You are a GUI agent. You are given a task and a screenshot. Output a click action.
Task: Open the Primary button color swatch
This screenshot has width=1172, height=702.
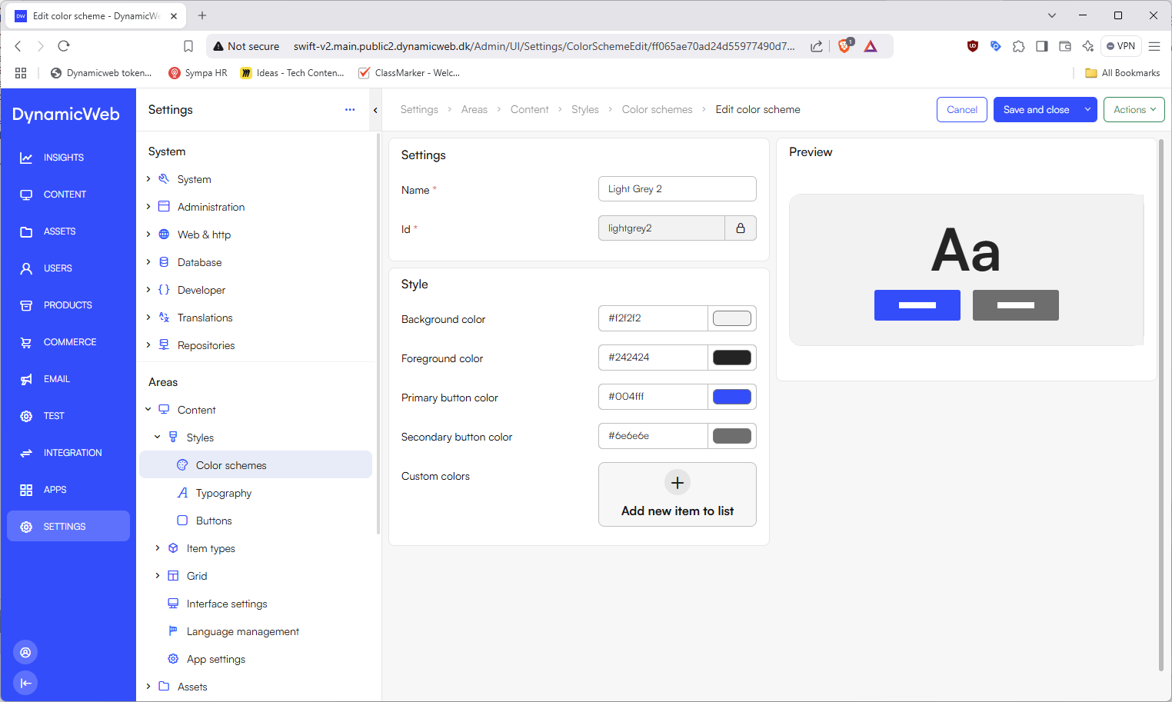[731, 397]
